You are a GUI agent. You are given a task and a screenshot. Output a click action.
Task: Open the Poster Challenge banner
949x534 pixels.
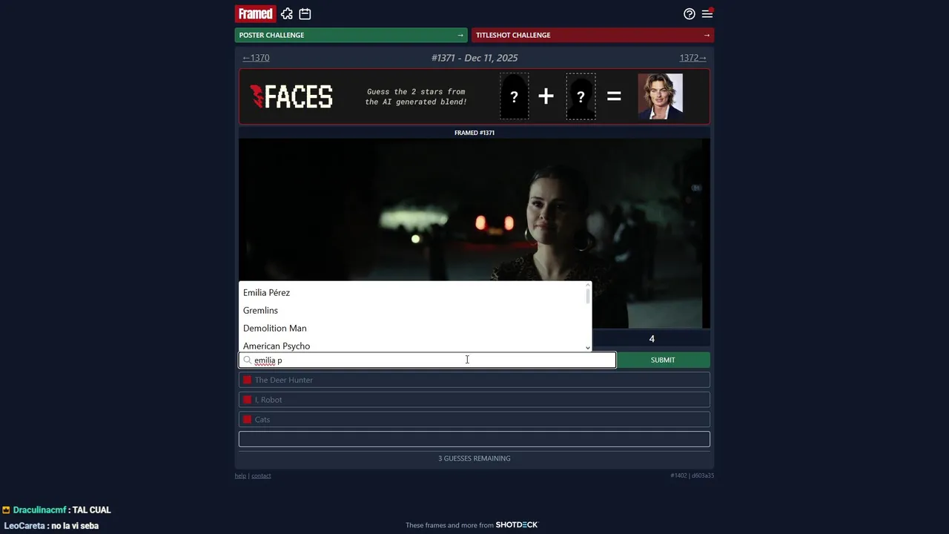click(351, 35)
